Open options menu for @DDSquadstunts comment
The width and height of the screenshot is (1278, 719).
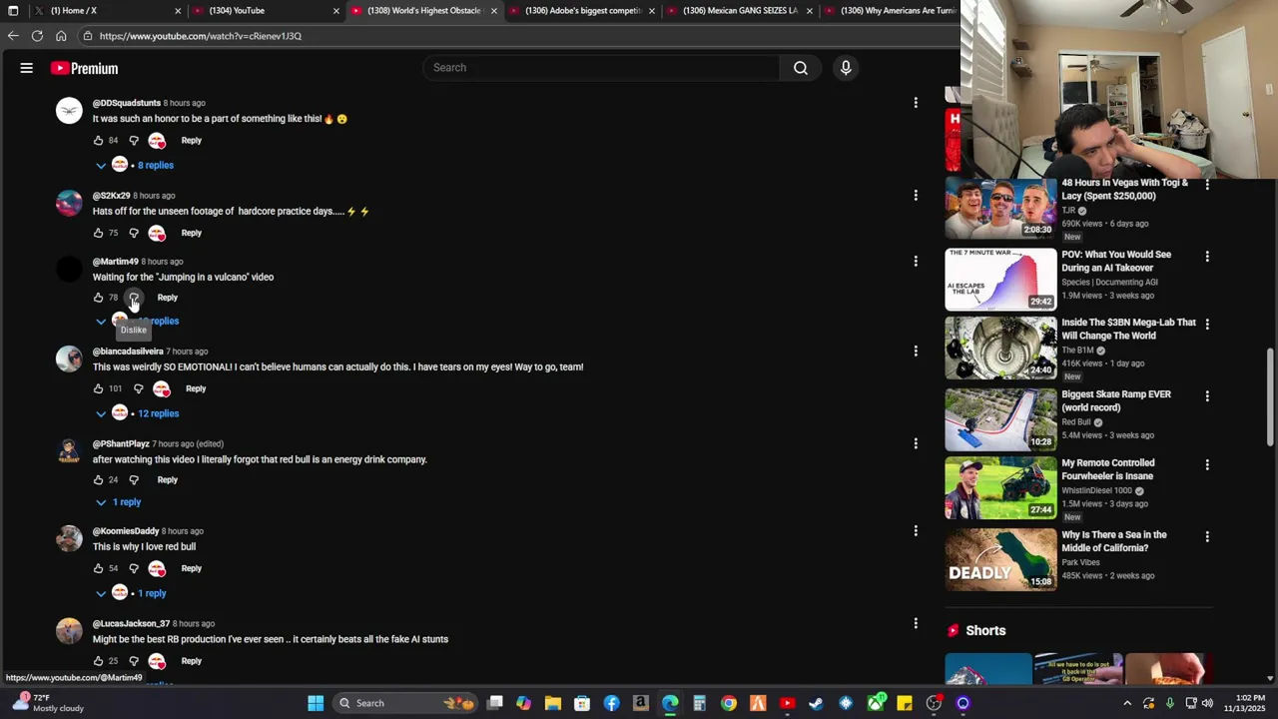pos(916,103)
